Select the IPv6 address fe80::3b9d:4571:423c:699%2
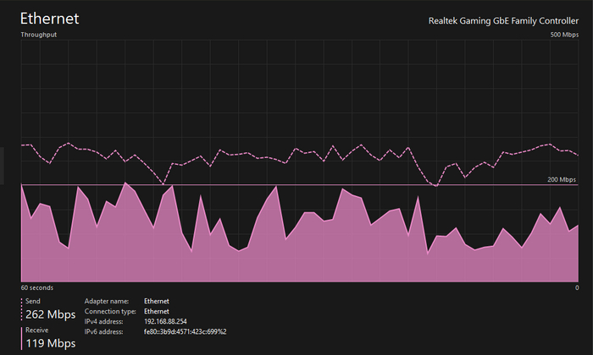 (186, 331)
